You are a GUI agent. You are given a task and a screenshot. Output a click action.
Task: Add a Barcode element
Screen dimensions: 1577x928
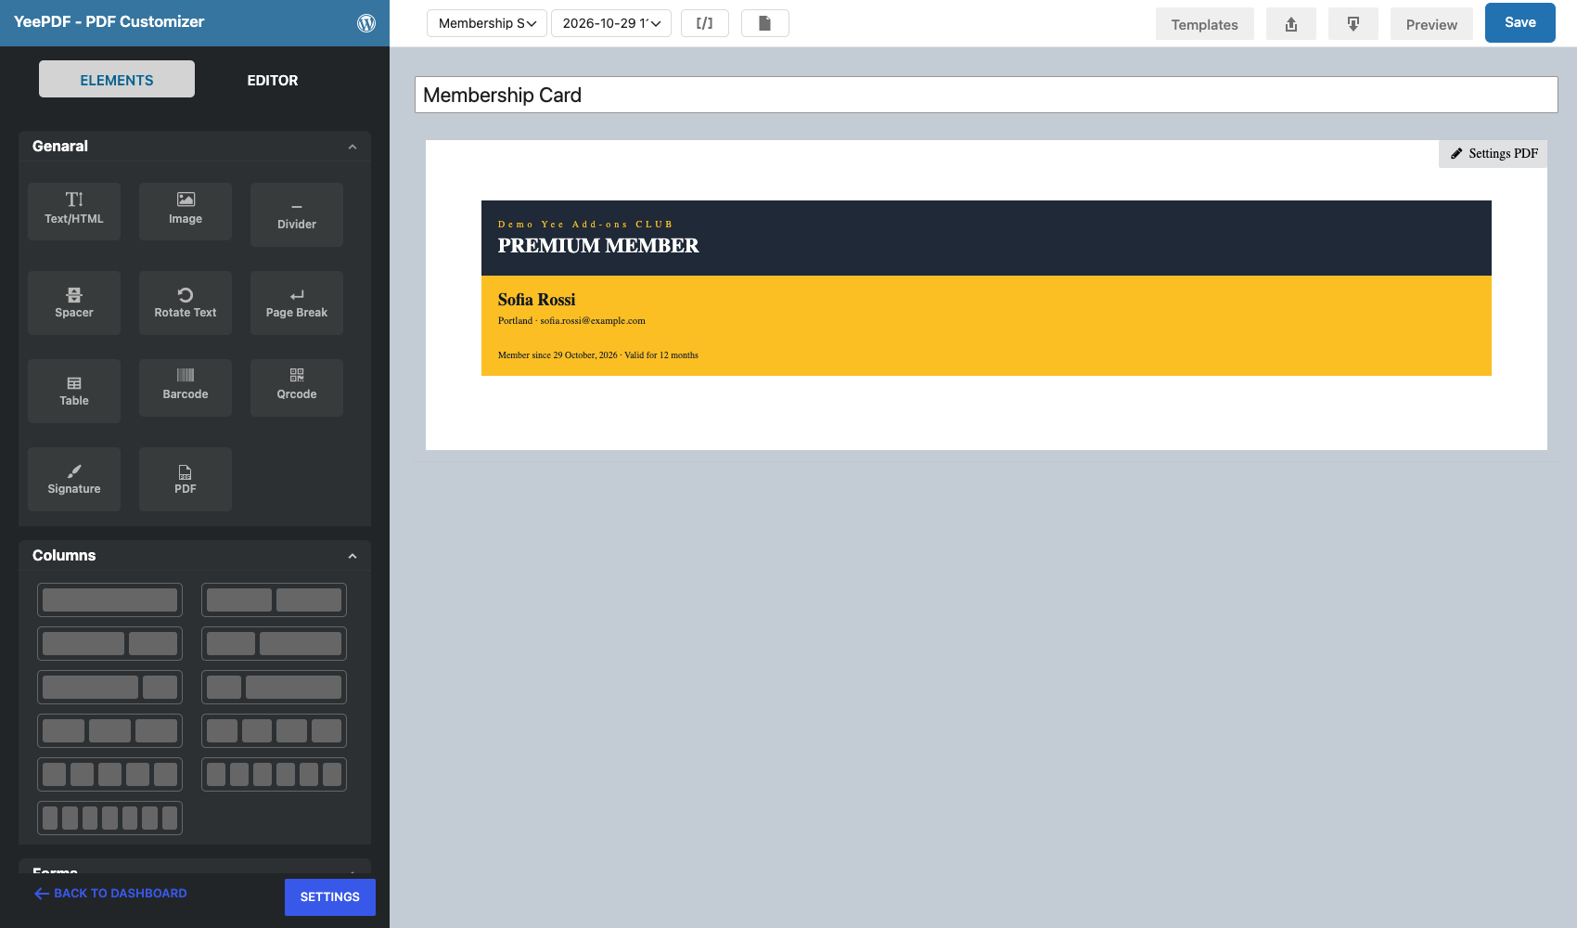point(186,388)
